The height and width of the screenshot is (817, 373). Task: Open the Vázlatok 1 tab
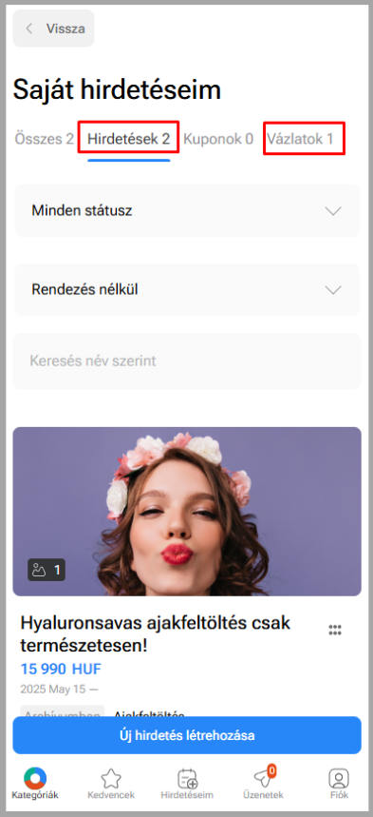tap(300, 139)
